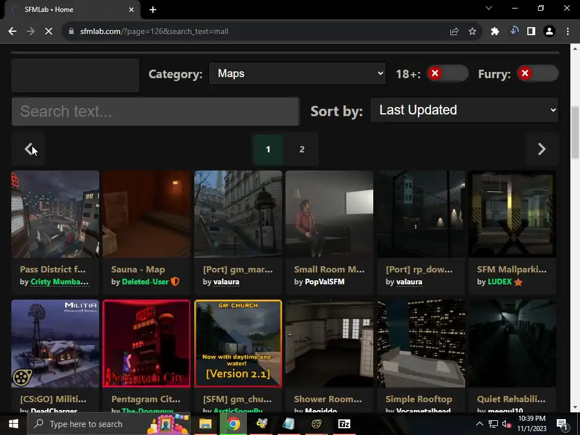Open 7-Zip from the taskbar

[344, 424]
